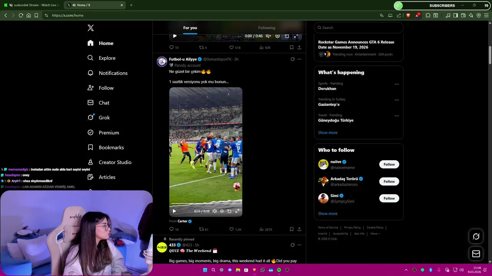This screenshot has width=492, height=276.
Task: Like the post with 1.5K likes
Action: (235, 229)
